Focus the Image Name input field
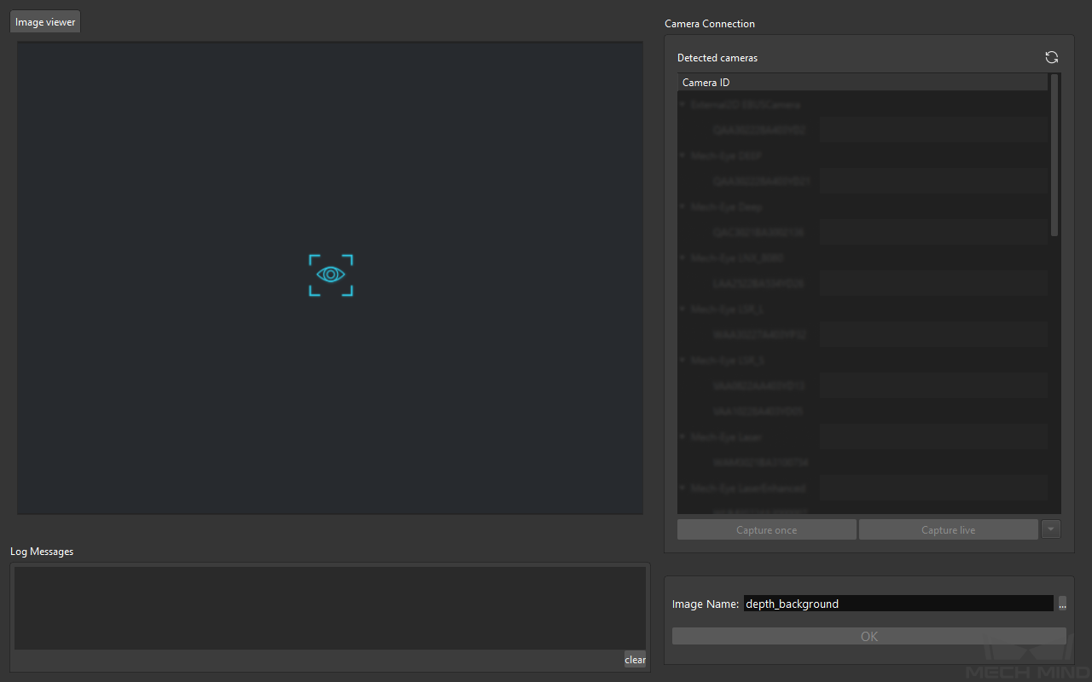This screenshot has height=682, width=1092. (898, 604)
